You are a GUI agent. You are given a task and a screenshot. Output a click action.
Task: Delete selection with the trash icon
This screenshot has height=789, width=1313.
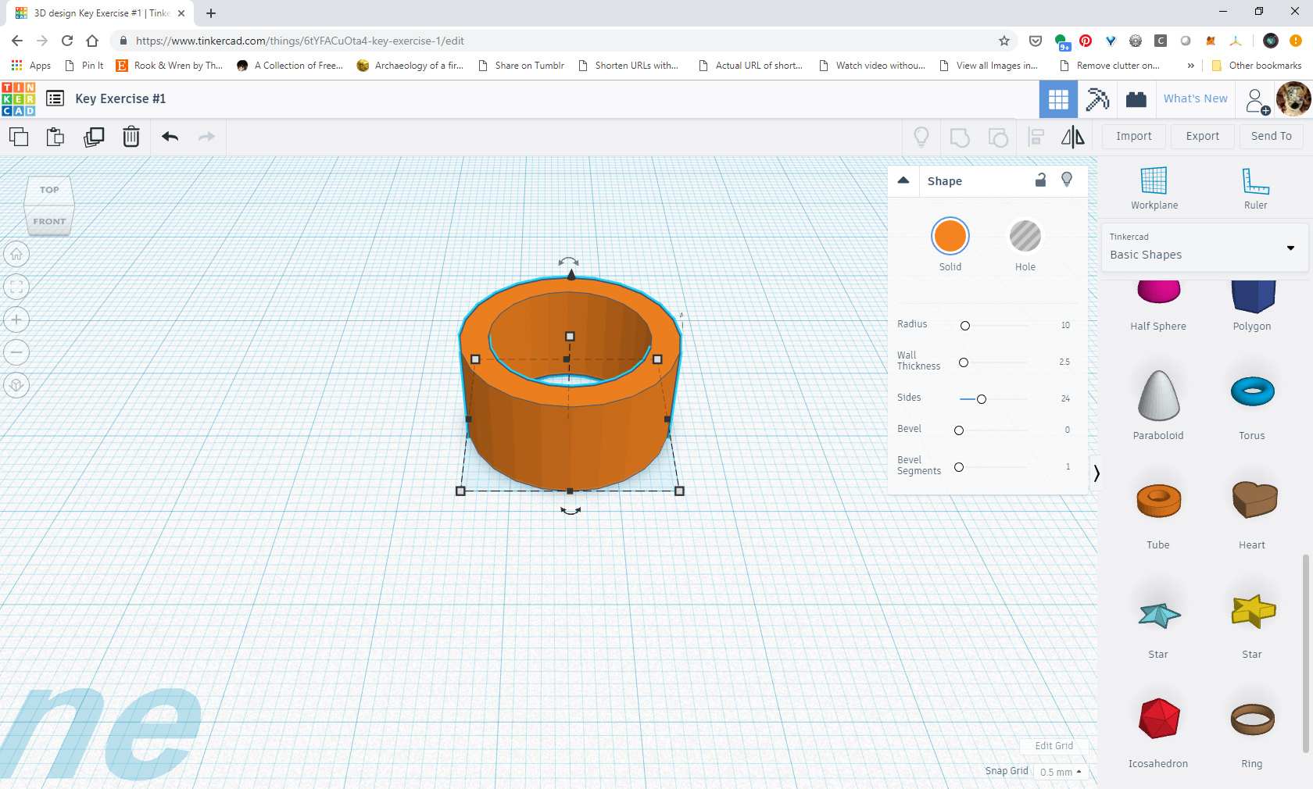[131, 137]
